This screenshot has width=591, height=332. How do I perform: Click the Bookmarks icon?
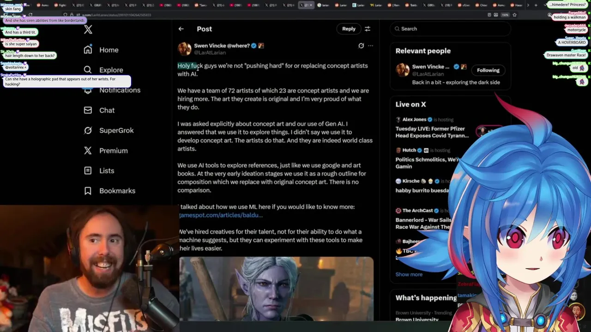(88, 191)
